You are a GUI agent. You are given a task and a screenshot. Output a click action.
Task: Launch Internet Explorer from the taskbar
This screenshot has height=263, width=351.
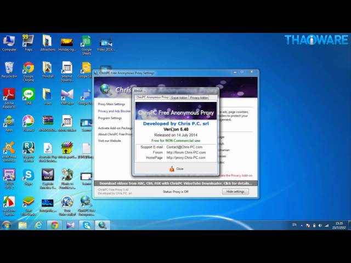(x=38, y=225)
